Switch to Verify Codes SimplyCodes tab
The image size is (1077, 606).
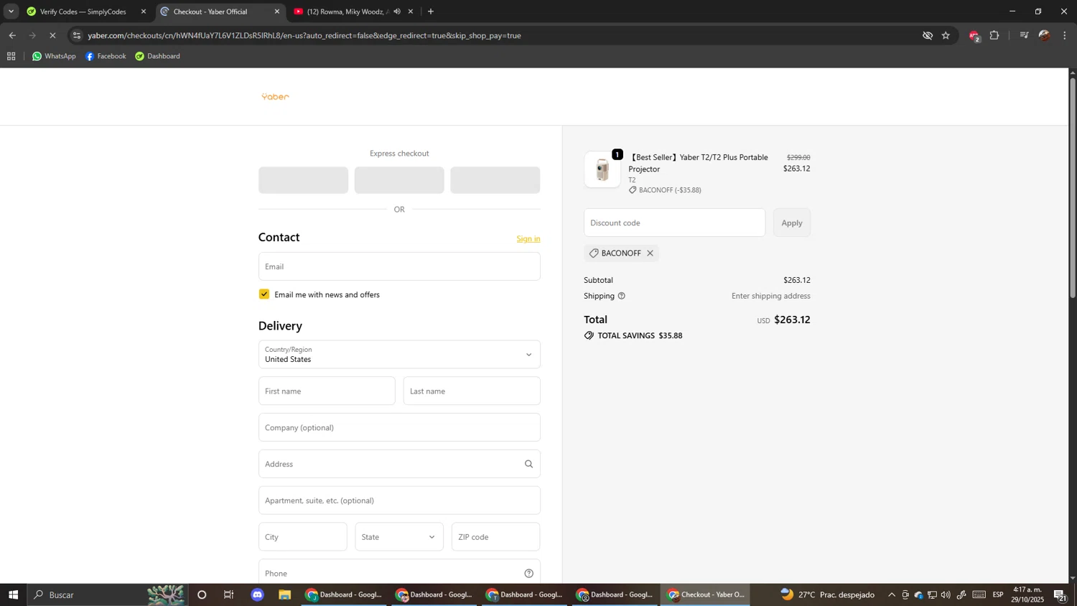(83, 11)
